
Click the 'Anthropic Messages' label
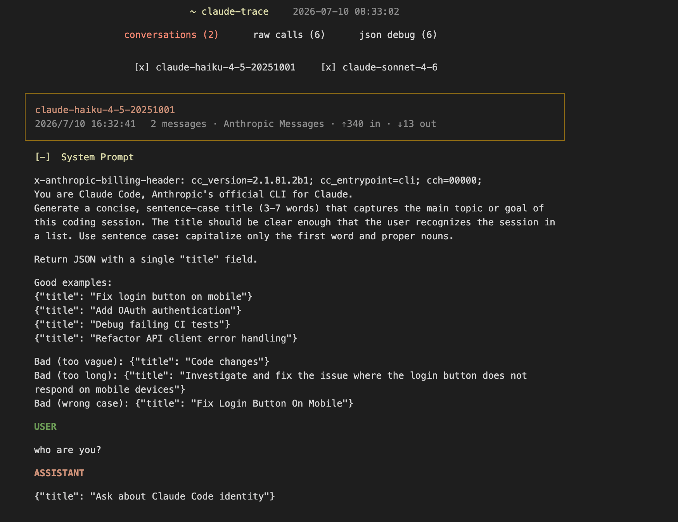click(x=273, y=124)
